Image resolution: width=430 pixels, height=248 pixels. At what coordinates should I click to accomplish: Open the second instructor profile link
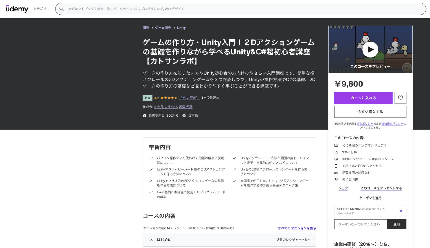pos(186,107)
